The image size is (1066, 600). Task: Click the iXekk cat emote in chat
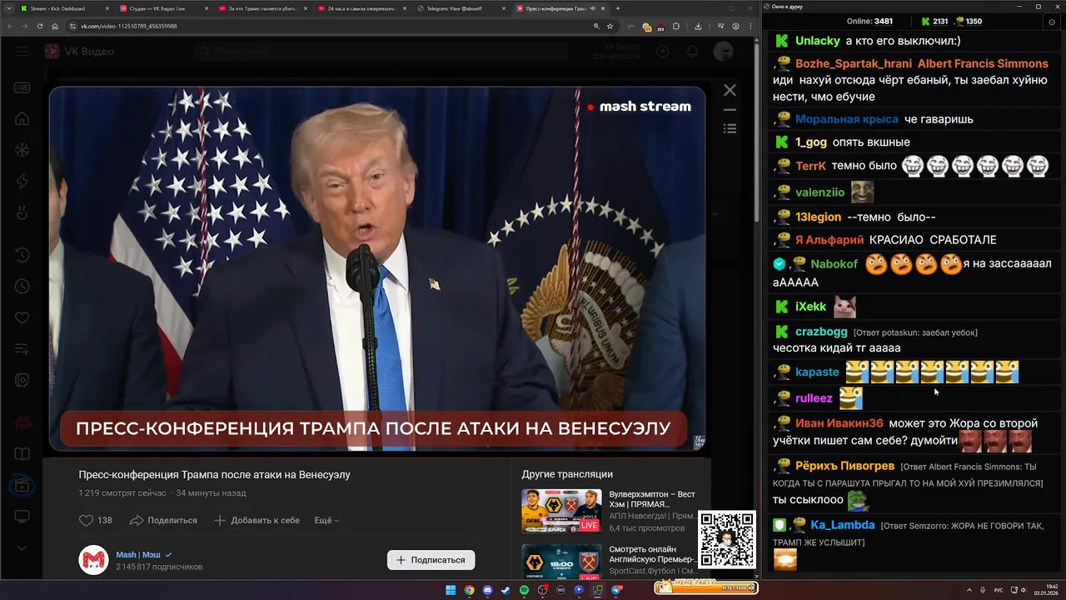(845, 307)
